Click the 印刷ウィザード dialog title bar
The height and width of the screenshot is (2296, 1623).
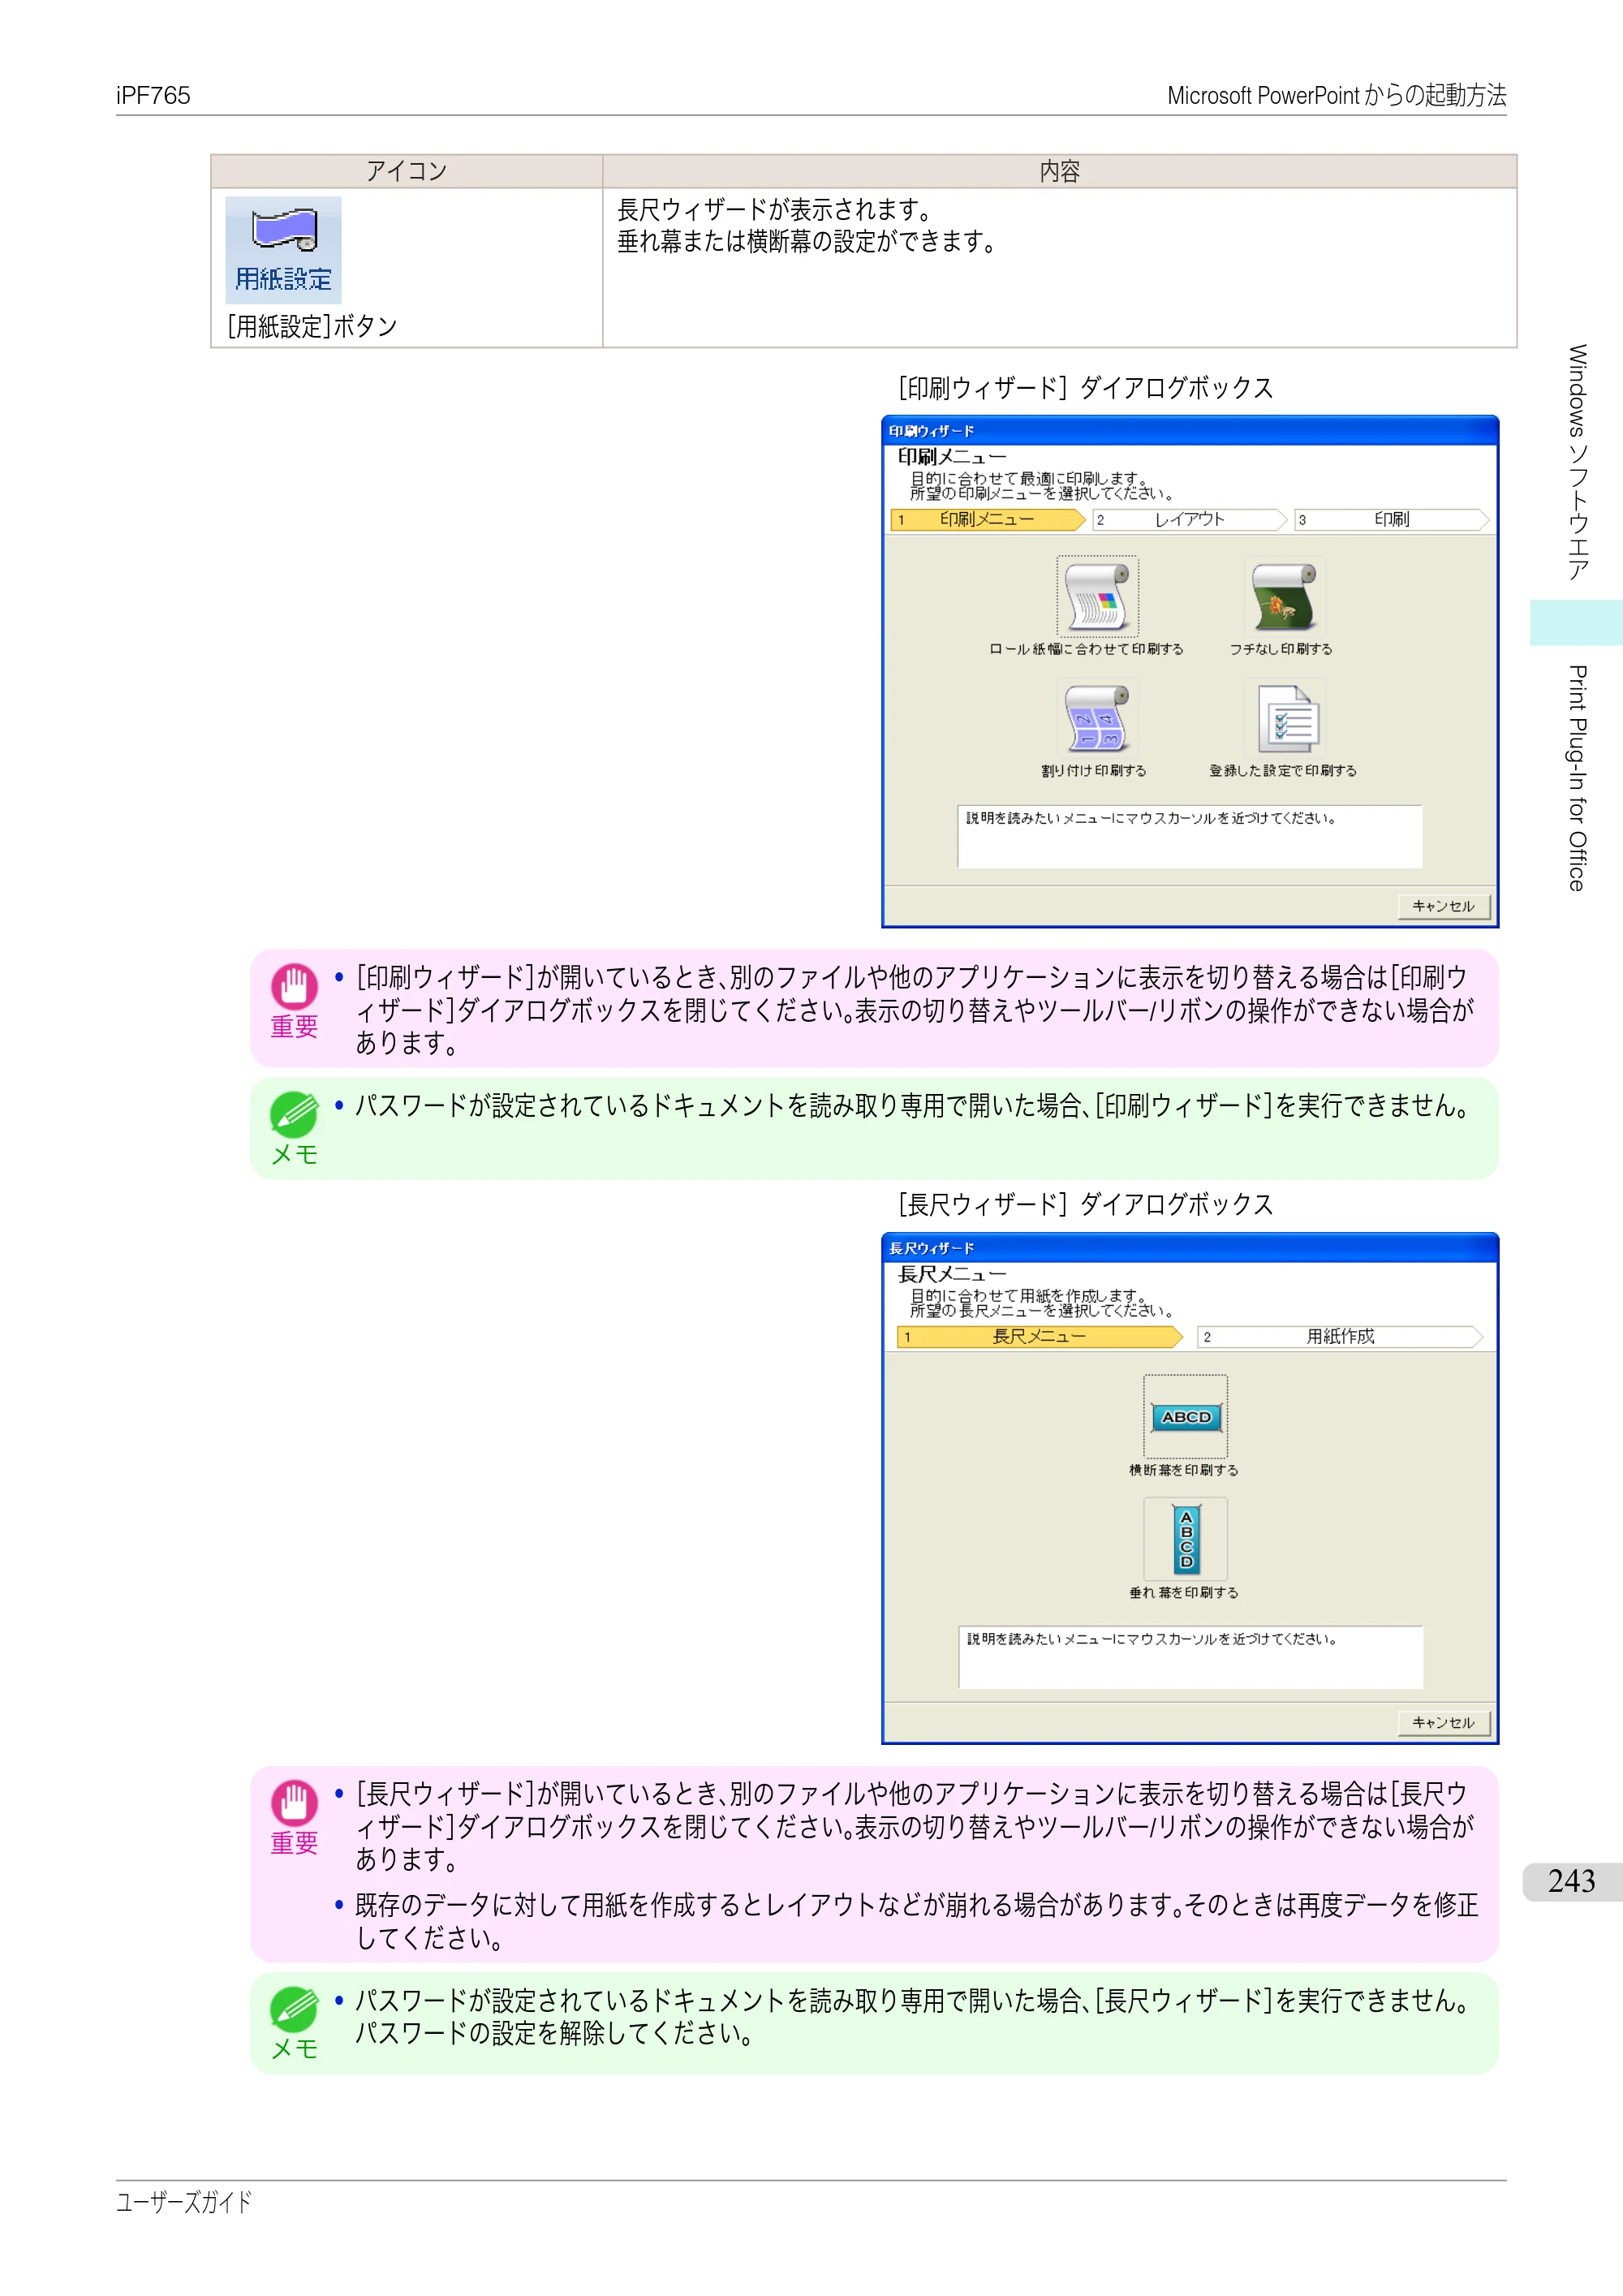pyautogui.click(x=1190, y=431)
